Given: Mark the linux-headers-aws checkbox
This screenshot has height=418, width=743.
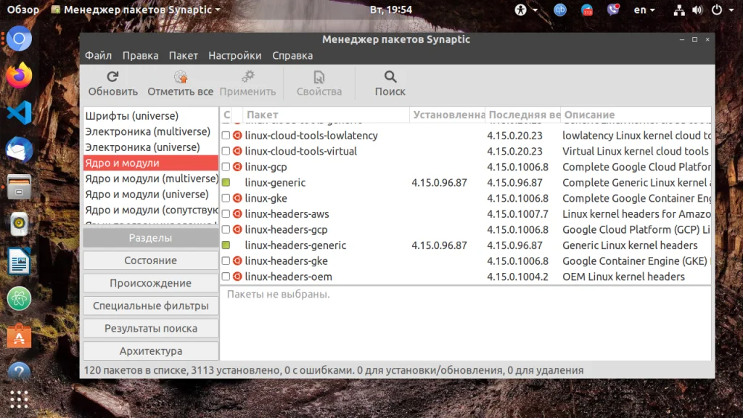Looking at the screenshot, I should click(x=226, y=214).
